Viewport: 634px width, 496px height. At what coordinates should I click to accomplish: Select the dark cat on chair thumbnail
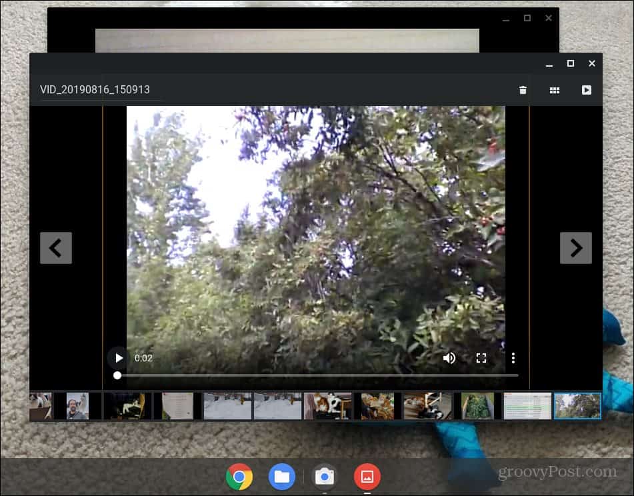[127, 406]
